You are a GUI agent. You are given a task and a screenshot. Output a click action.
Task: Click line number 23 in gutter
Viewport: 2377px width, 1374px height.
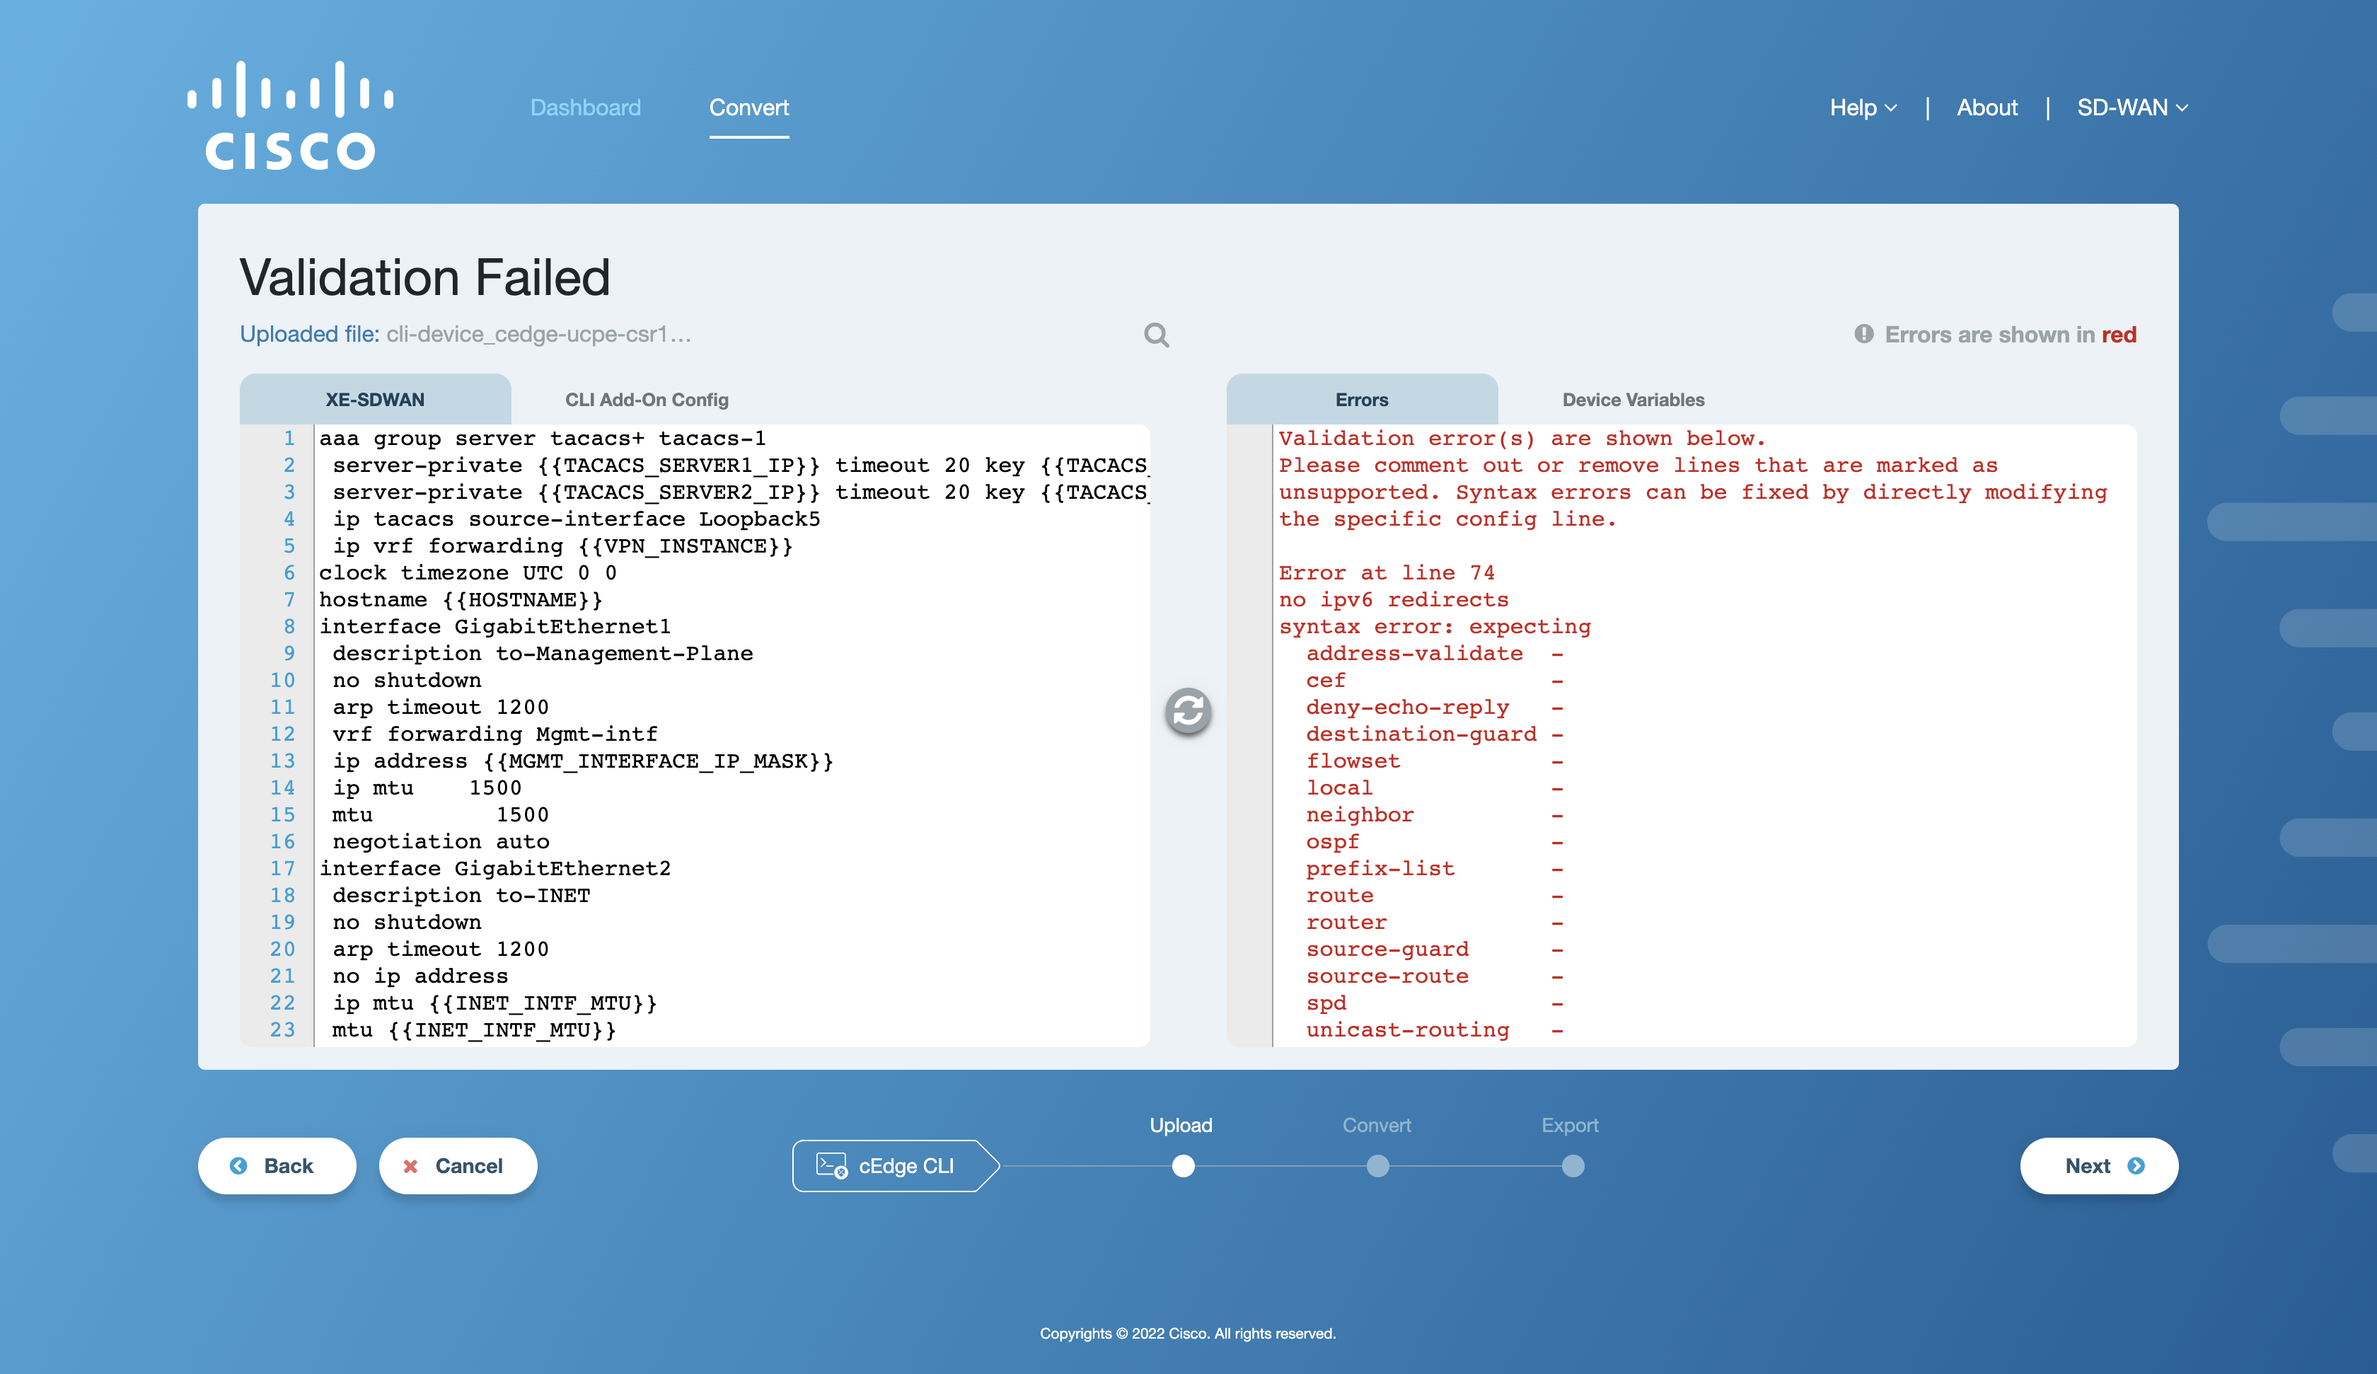282,1029
